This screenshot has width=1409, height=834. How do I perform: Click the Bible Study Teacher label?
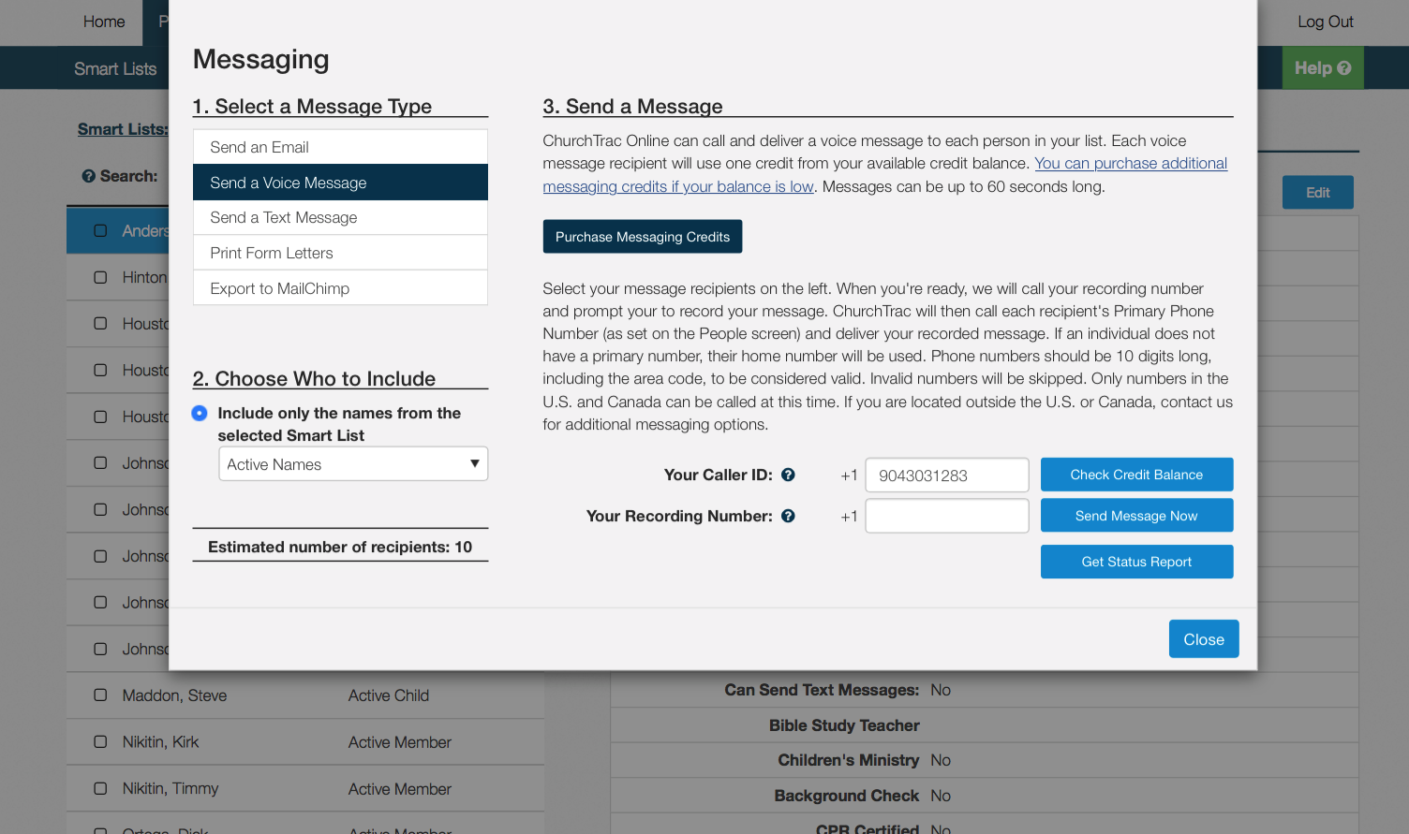pyautogui.click(x=844, y=725)
